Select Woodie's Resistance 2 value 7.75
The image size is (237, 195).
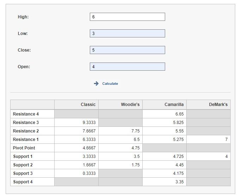(136, 131)
